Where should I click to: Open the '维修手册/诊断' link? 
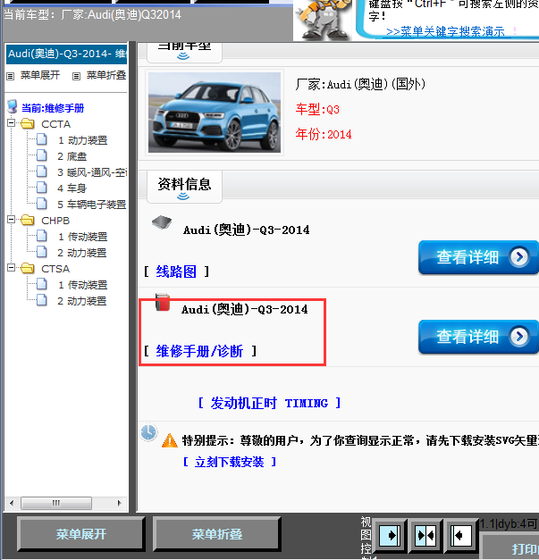point(199,351)
